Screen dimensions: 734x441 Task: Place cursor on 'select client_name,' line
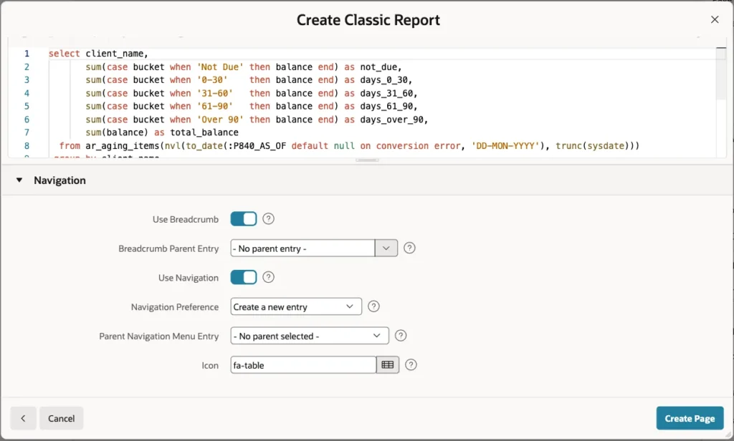(98, 53)
